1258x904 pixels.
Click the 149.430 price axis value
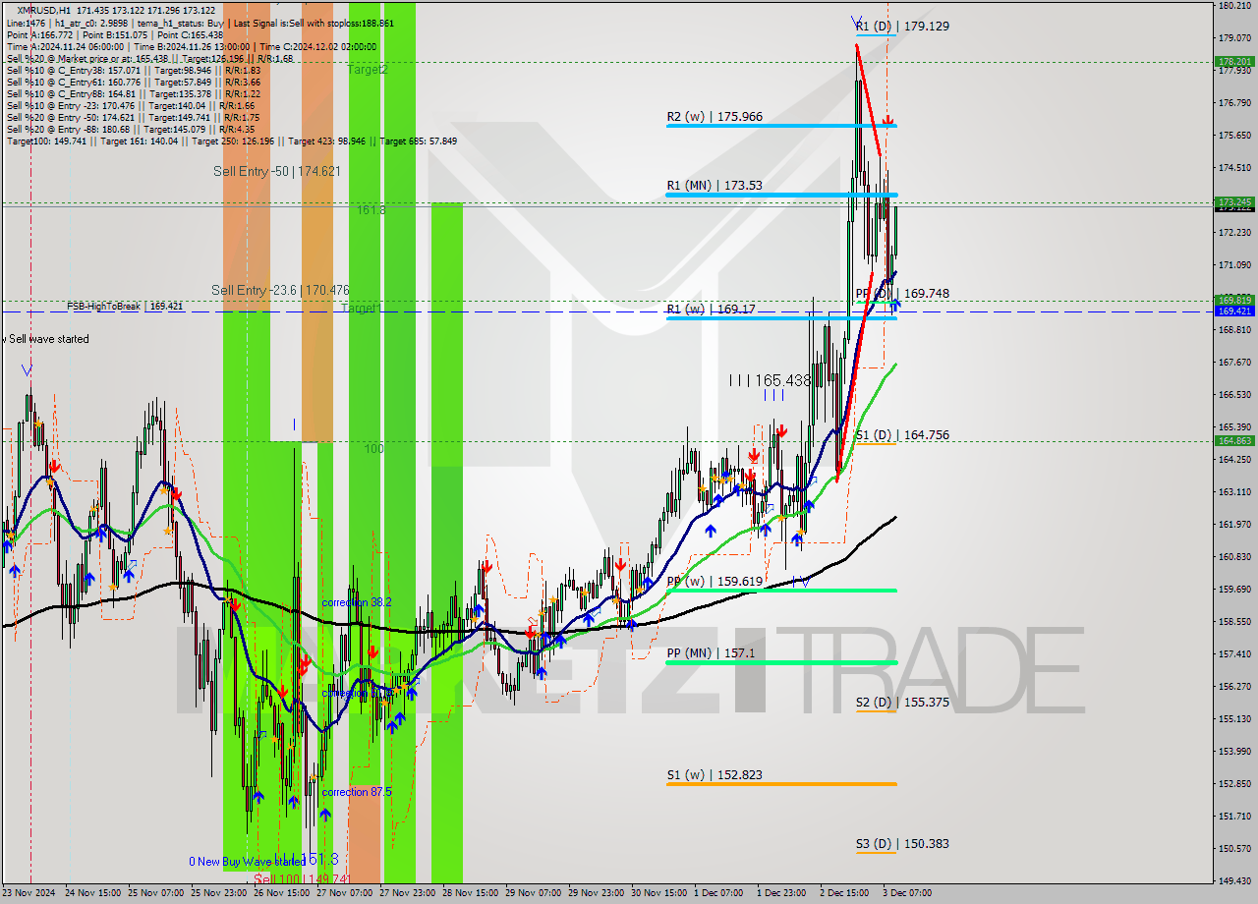(x=1234, y=880)
